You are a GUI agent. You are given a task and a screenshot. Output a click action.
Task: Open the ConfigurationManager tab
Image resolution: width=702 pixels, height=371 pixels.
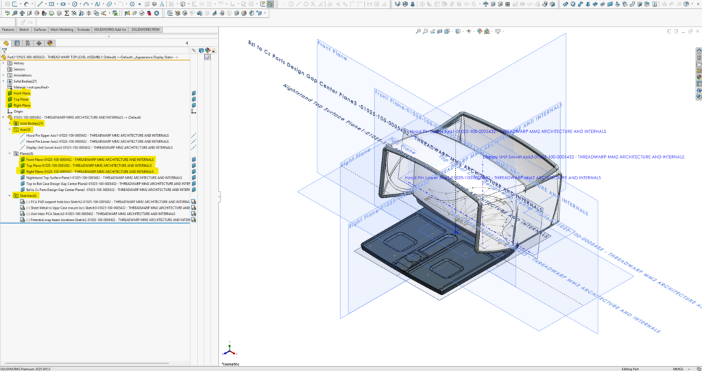click(27, 43)
